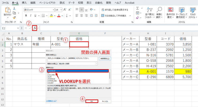Screen dimensions: 198x107
Task: Switch to the 数式 tab
Action: coord(62,3)
